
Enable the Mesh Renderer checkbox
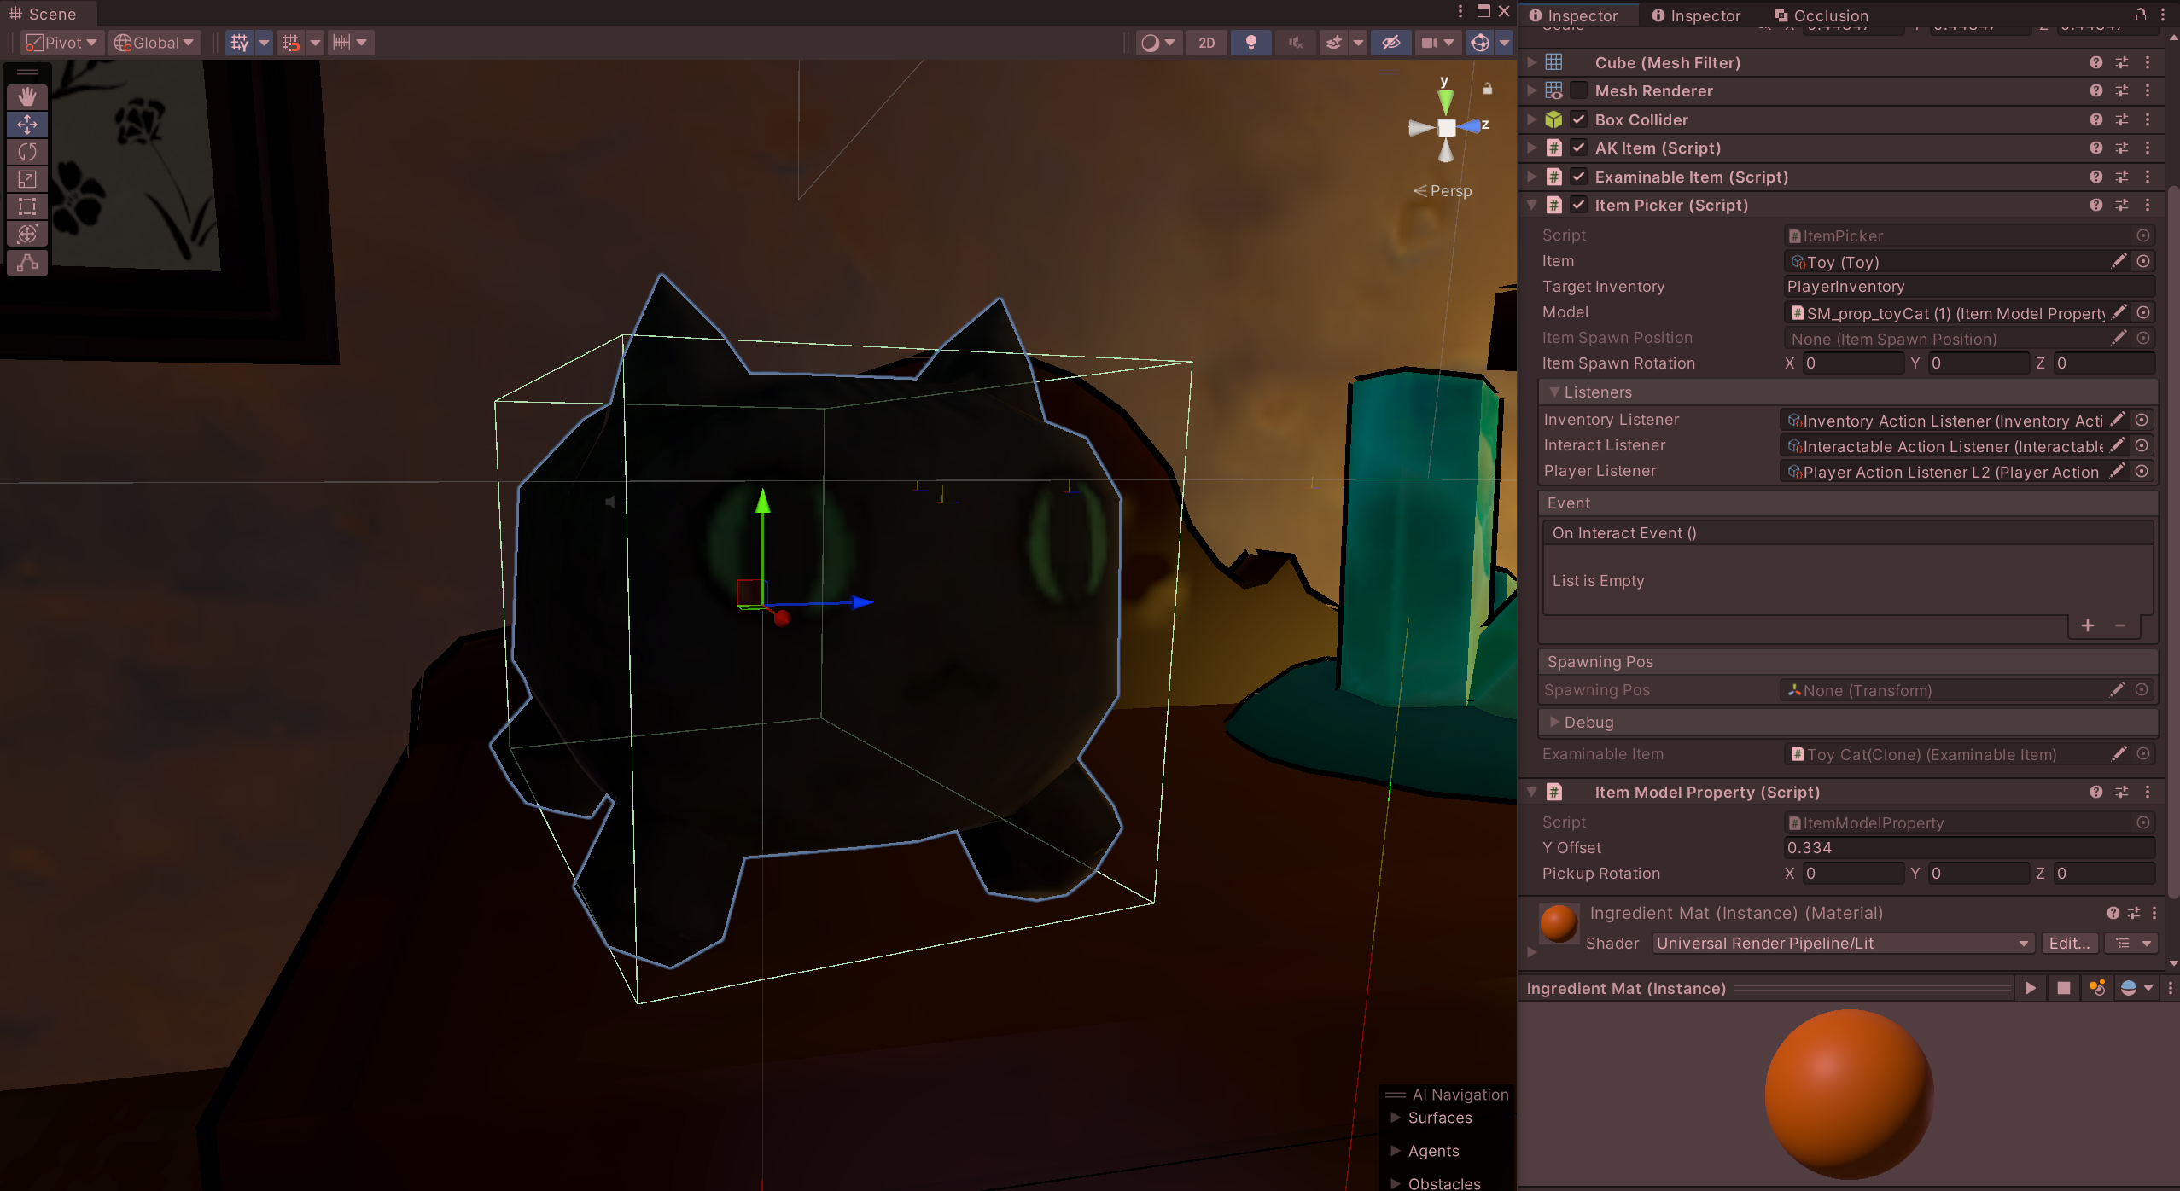(x=1578, y=90)
